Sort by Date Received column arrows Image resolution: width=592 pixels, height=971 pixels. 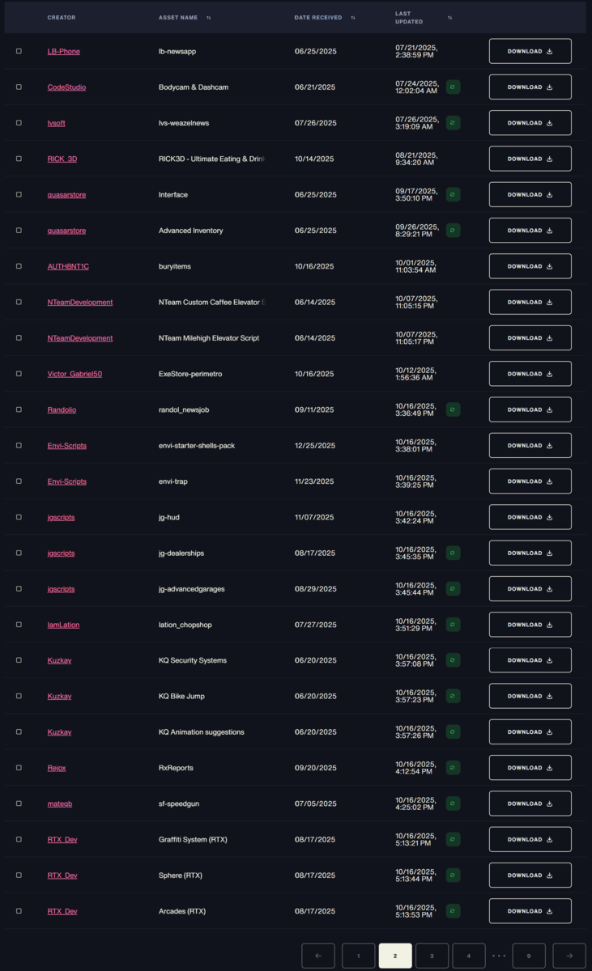[x=353, y=17]
